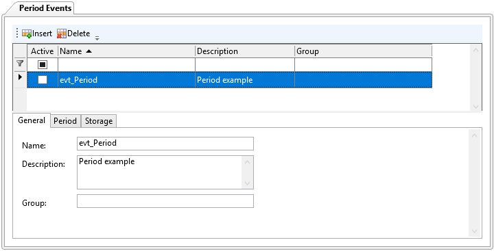Select the evt_Period name cell in grid
The height and width of the screenshot is (251, 494).
coord(127,80)
